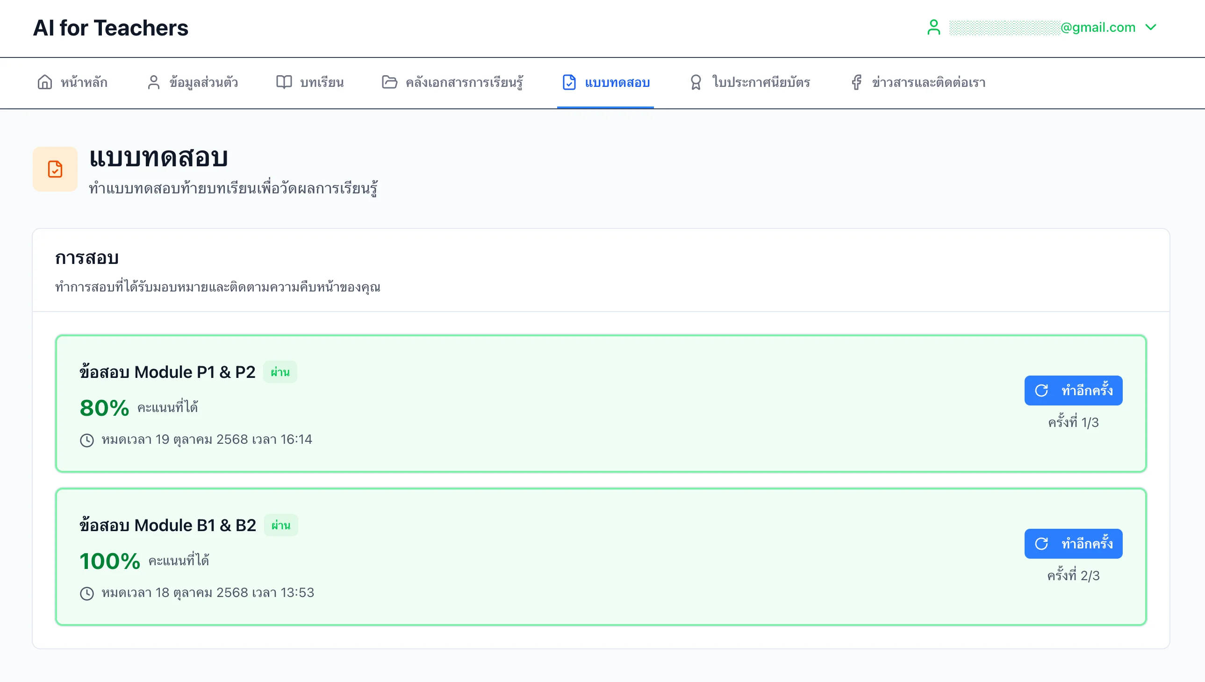
Task: Click the orange quiz page icon
Action: pos(55,169)
